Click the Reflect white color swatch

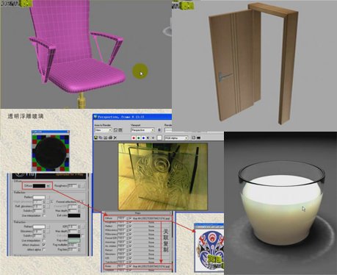click(39, 197)
